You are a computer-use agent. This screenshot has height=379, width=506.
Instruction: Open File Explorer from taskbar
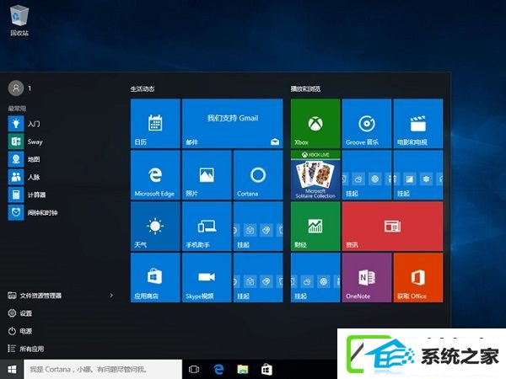(x=243, y=370)
